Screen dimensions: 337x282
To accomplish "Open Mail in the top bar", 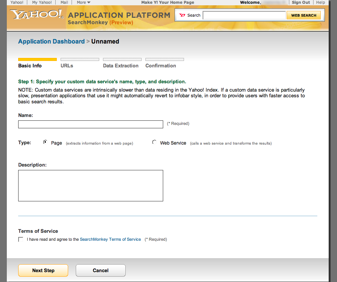I will (64, 2).
